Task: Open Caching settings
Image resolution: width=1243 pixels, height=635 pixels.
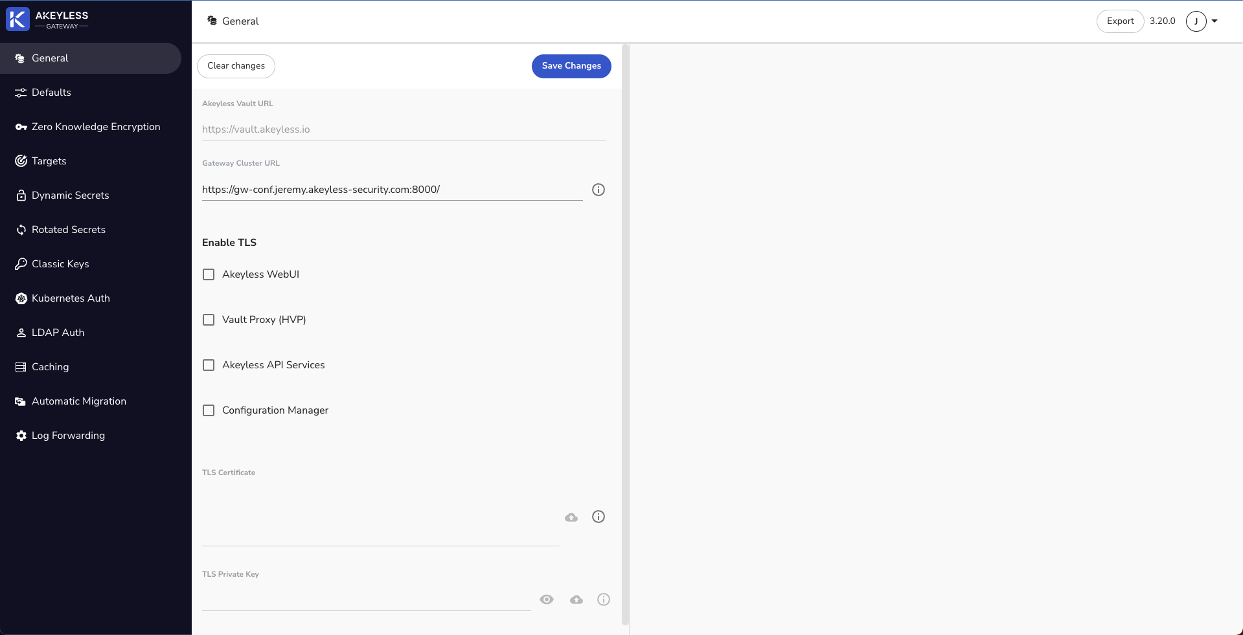Action: point(91,367)
